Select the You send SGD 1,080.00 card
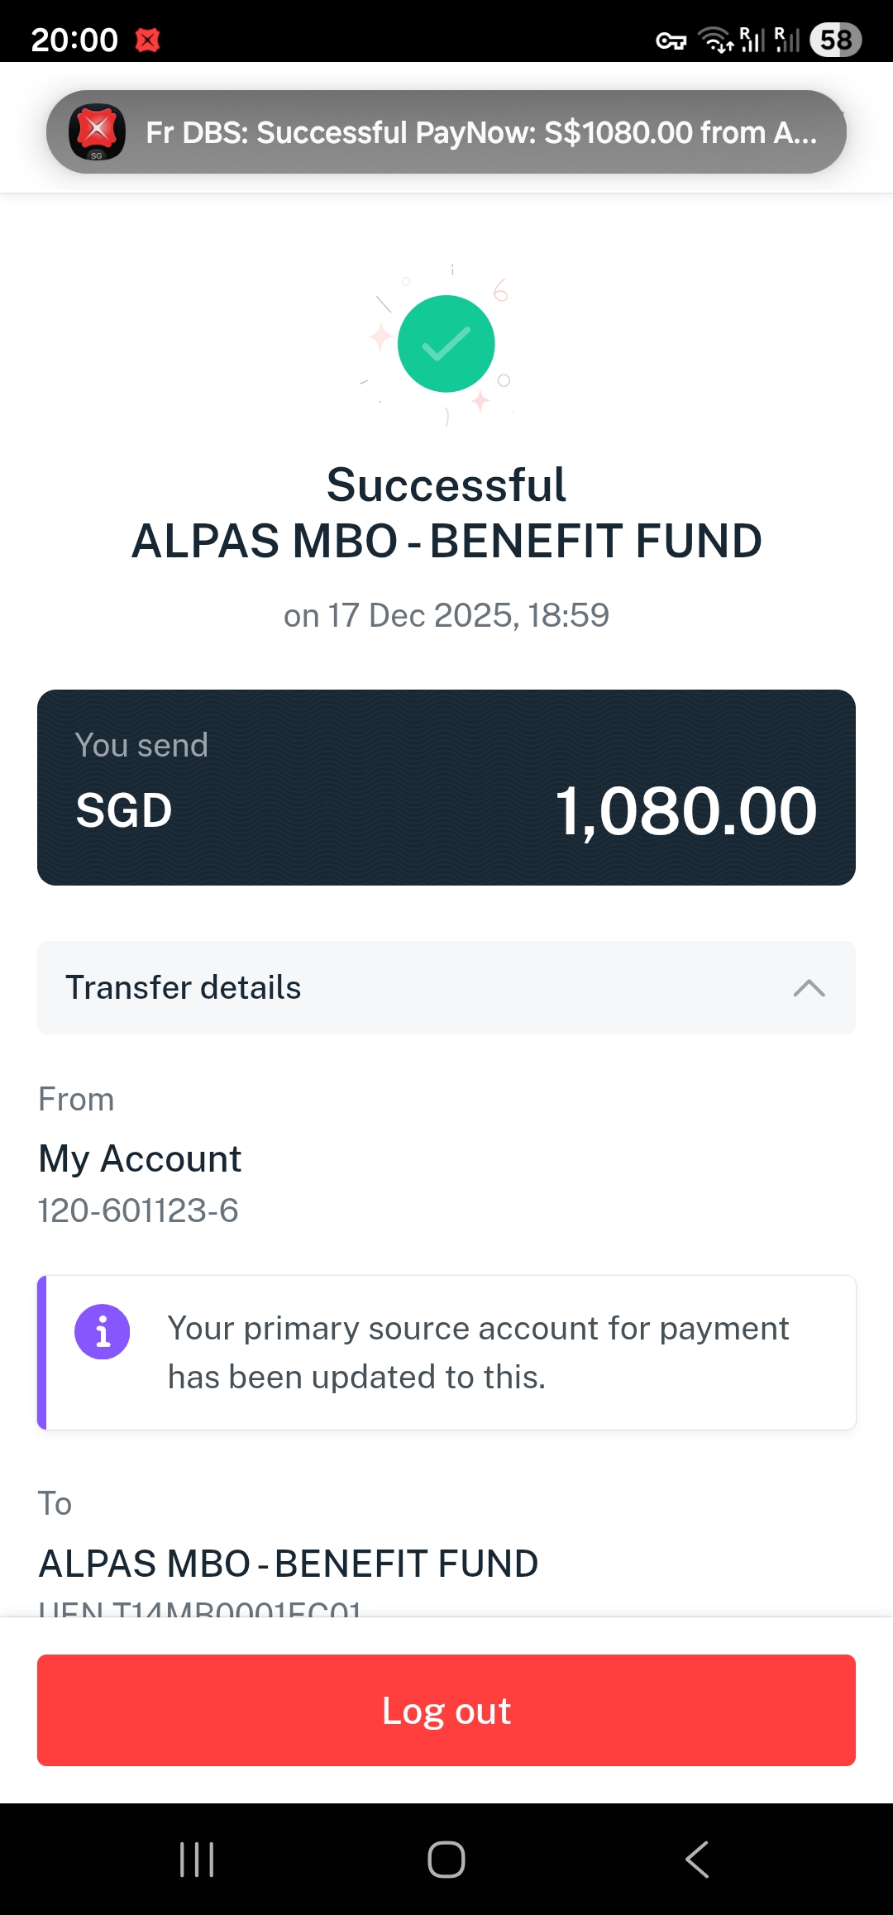The height and width of the screenshot is (1915, 893). [x=446, y=787]
